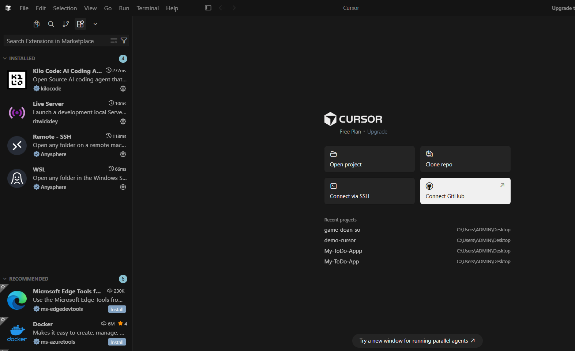Open Live Server extension manage gear
Screen dimensions: 575x351
(123, 121)
